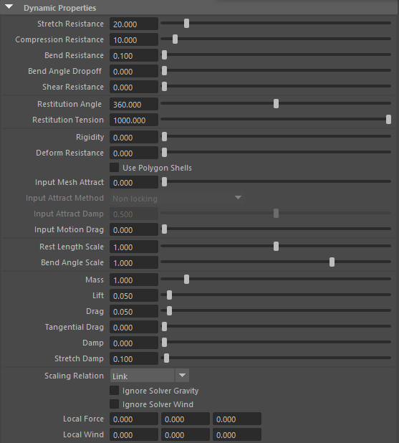Image resolution: width=399 pixels, height=443 pixels.
Task: Click the Restitution Tension slider handle
Action: pos(388,120)
